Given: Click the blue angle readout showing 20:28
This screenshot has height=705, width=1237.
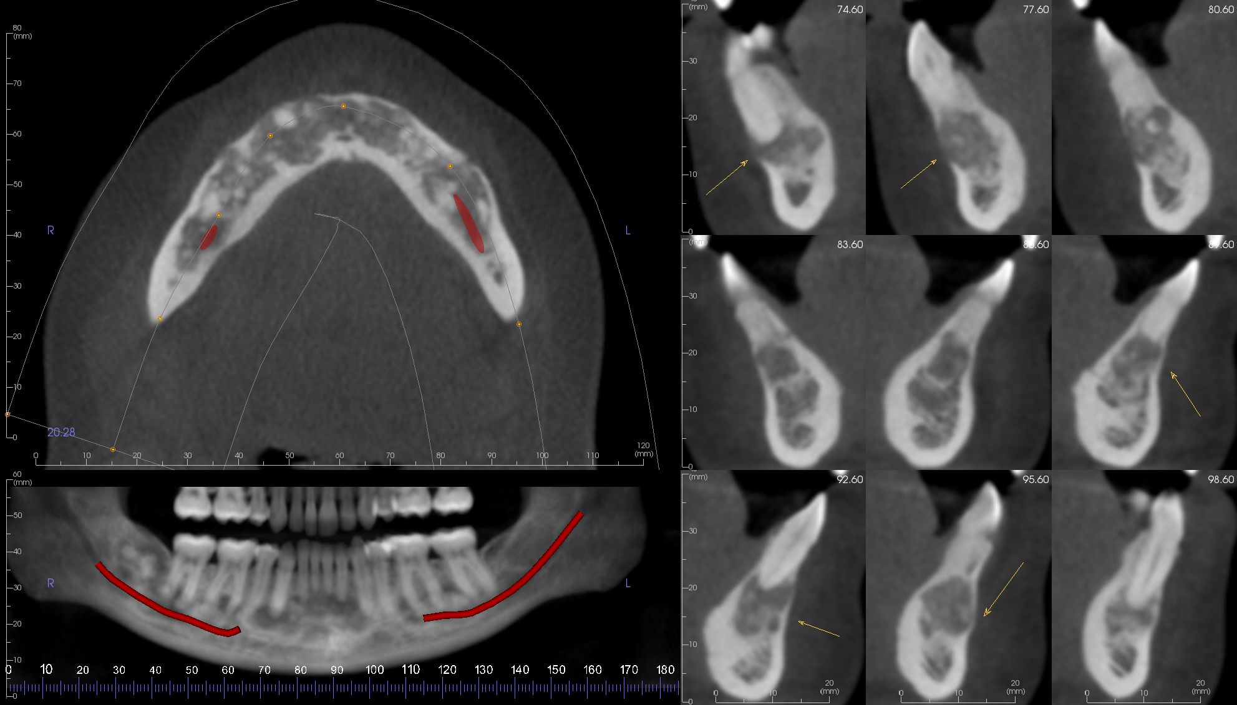Looking at the screenshot, I should [x=61, y=431].
